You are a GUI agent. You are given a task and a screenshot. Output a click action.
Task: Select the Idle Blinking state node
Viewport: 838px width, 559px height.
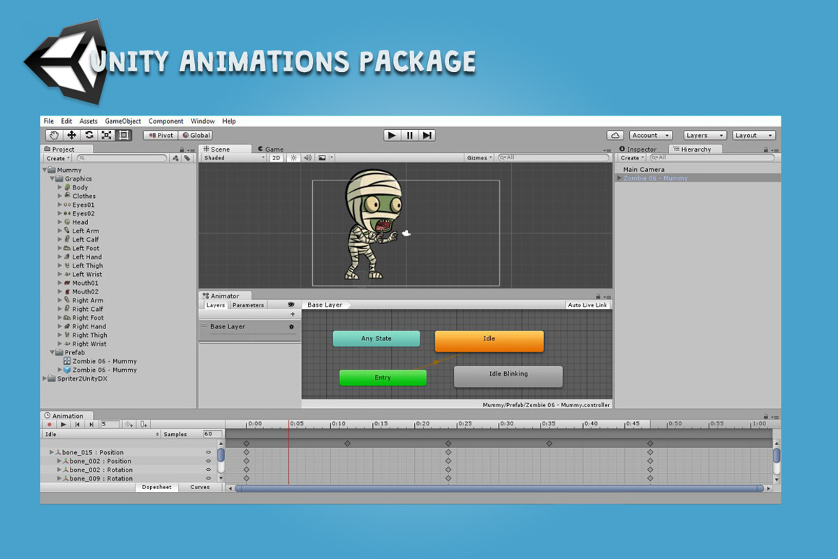(x=508, y=376)
